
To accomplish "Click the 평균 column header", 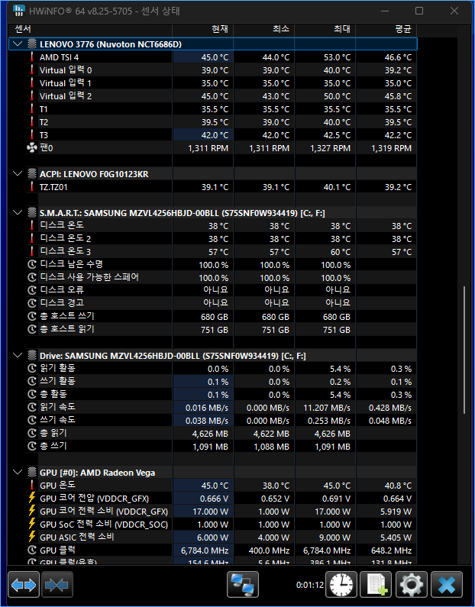I will click(x=386, y=30).
